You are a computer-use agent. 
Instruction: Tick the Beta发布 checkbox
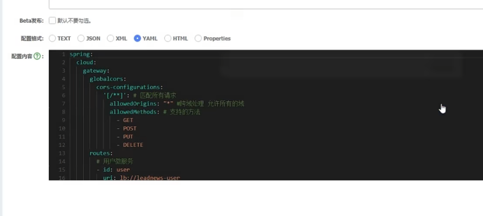point(53,21)
